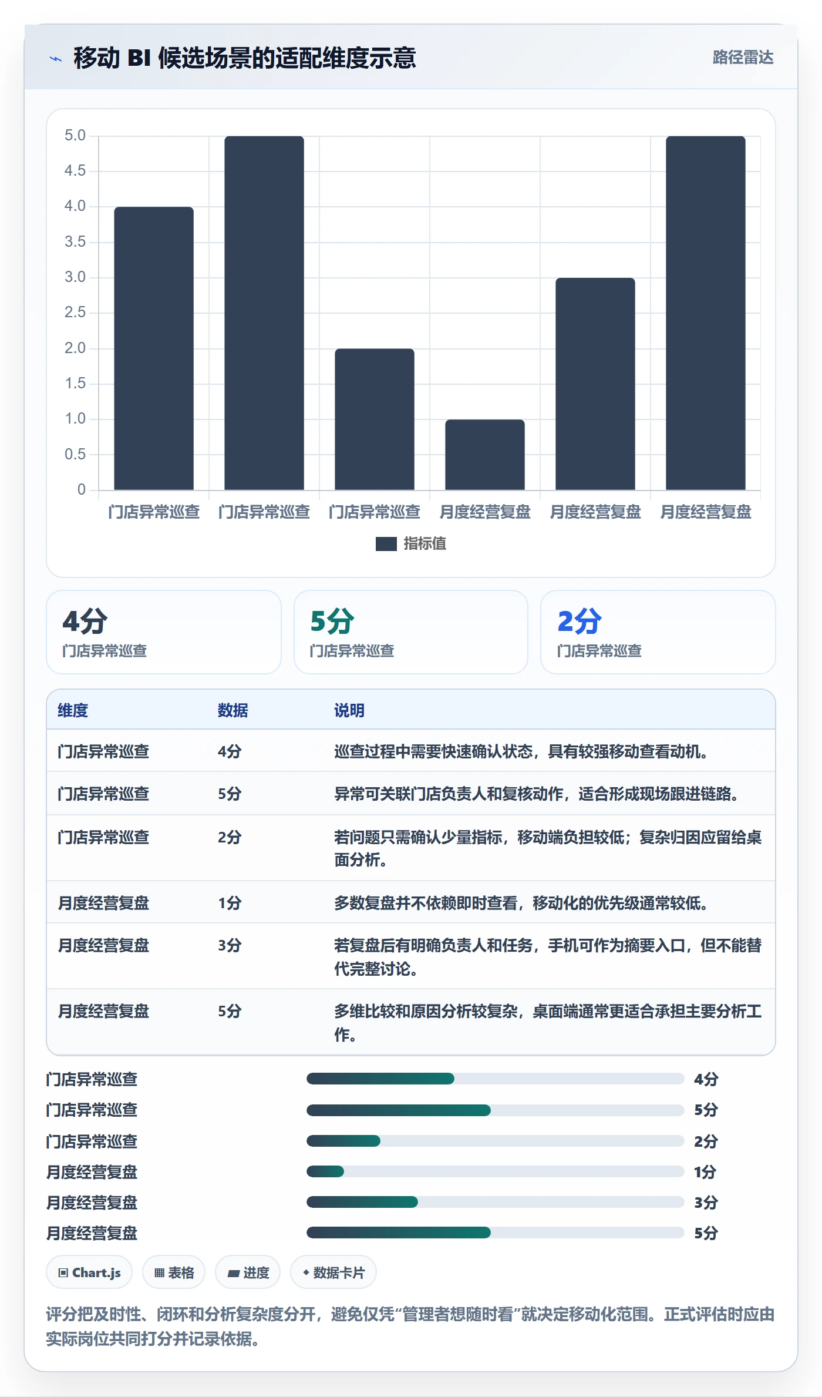The width and height of the screenshot is (822, 1397).
Task: Click the 3.0 bar for 月度经营复盘
Action: pos(595,384)
